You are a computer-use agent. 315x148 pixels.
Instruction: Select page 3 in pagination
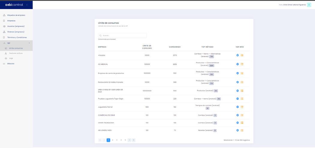(x=117, y=140)
